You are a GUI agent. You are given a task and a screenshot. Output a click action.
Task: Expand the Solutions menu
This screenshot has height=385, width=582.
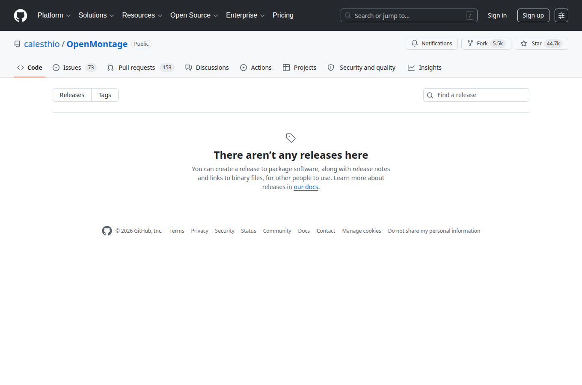click(x=96, y=15)
